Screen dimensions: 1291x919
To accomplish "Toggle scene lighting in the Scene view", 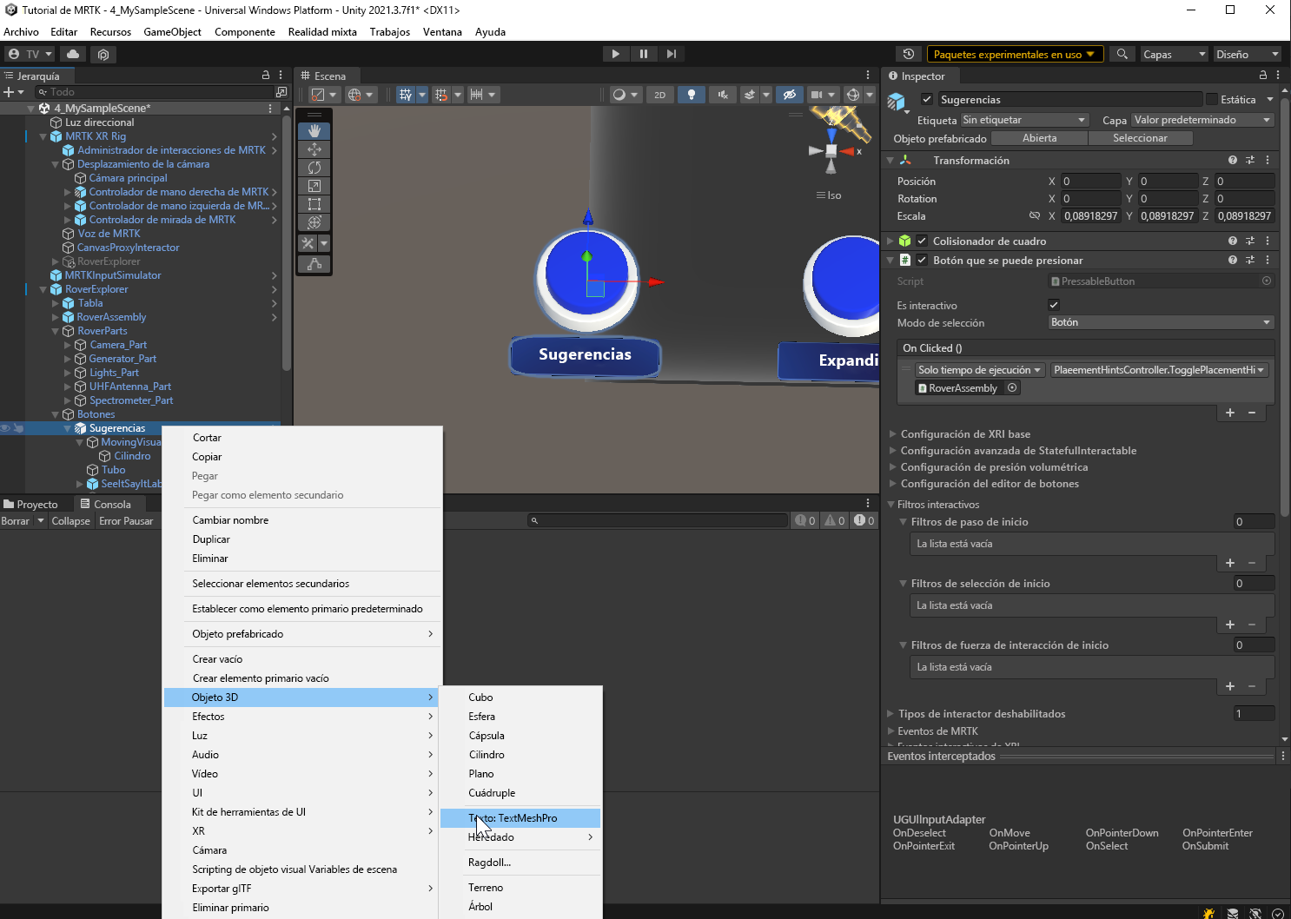I will click(691, 94).
